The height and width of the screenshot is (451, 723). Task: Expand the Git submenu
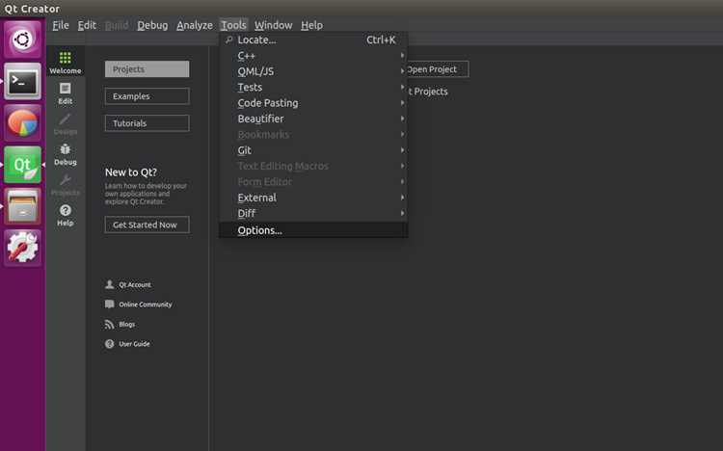click(x=313, y=150)
